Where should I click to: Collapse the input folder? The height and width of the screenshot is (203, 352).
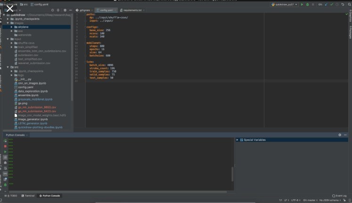coord(8,39)
